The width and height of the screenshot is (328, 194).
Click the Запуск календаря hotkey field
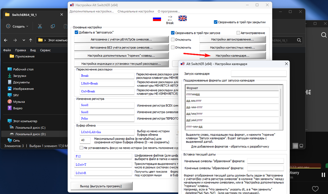tap(259, 74)
